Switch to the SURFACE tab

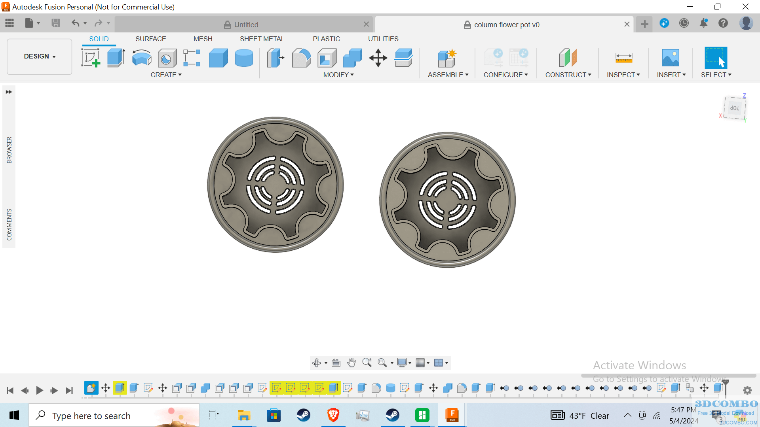click(x=150, y=39)
